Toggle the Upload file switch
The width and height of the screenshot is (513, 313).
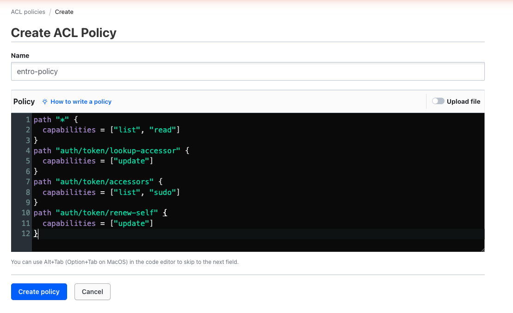(438, 101)
